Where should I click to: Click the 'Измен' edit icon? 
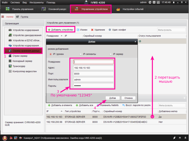coord(78,30)
